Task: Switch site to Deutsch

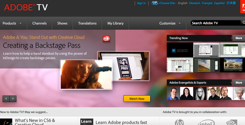Action: [195, 3]
